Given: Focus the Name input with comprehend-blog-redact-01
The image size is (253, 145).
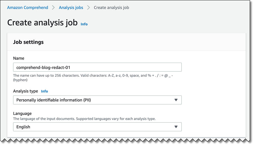Looking at the screenshot, I should pos(97,67).
